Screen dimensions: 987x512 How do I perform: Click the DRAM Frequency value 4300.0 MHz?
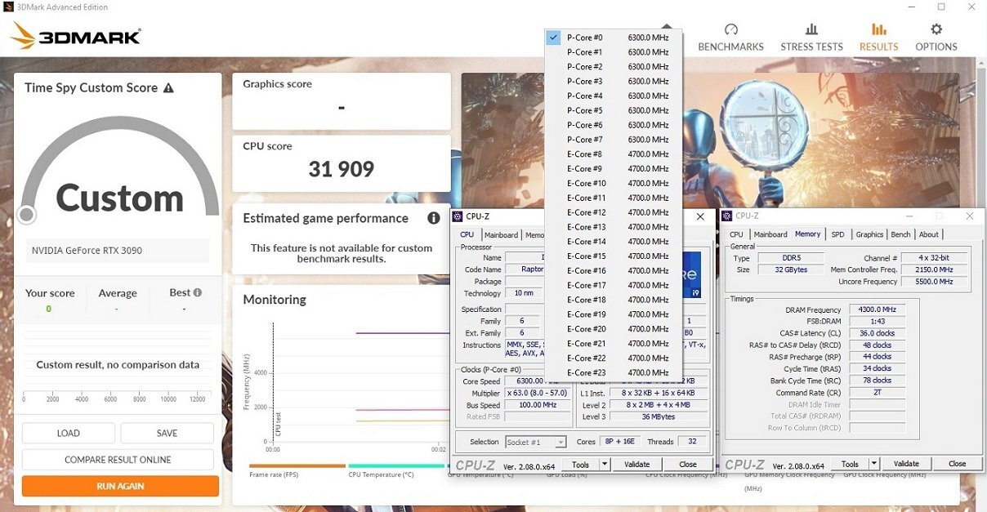[878, 309]
